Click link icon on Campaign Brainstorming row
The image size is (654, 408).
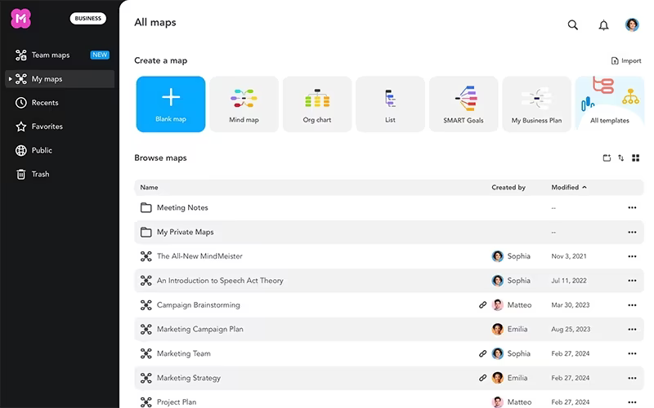coord(482,304)
